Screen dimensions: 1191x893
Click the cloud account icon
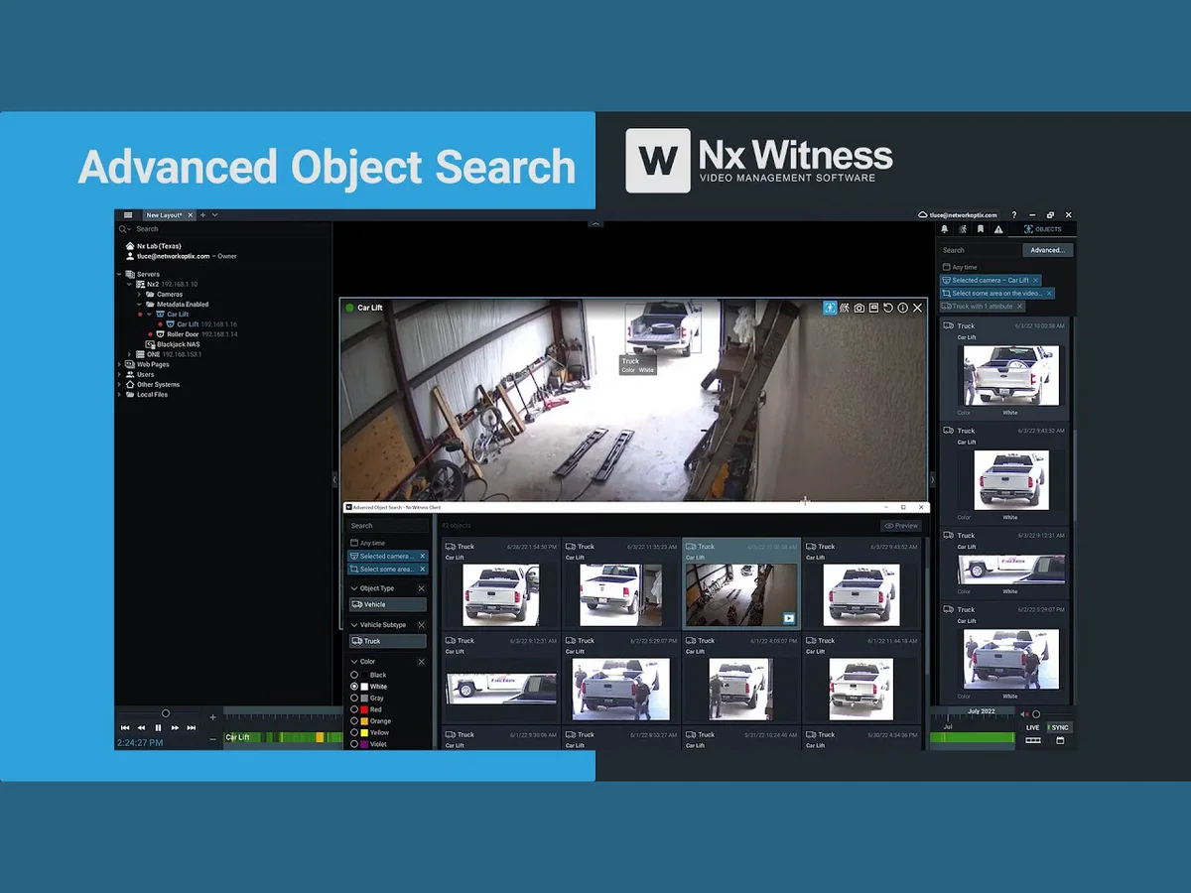[923, 215]
